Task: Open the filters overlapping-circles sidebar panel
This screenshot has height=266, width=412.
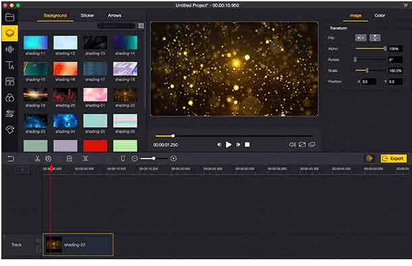Action: coord(9,97)
